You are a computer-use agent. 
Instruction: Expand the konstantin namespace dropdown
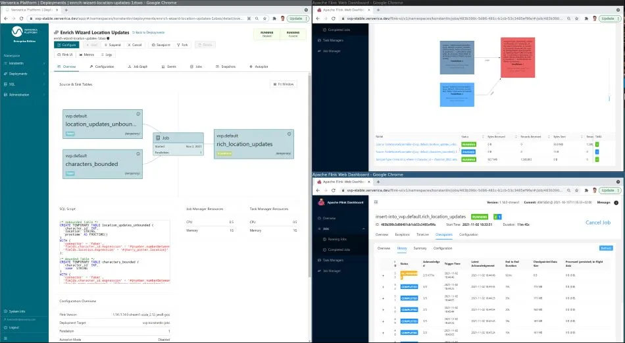tap(24, 63)
